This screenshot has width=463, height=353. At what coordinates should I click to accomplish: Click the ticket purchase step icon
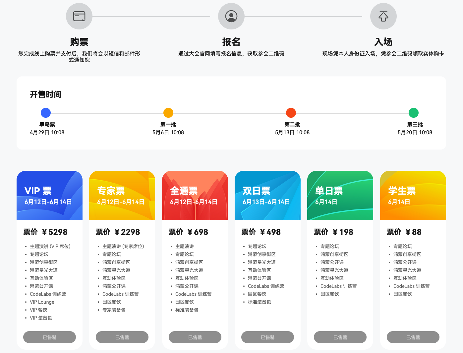(x=79, y=16)
